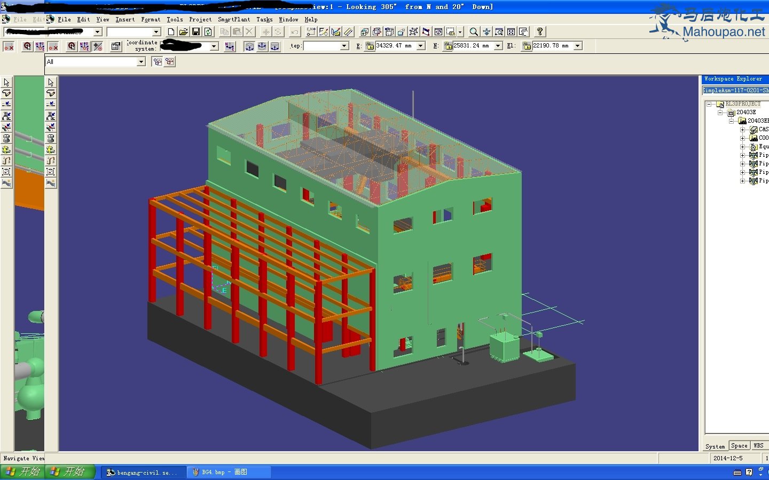Click the Open file folder icon
The width and height of the screenshot is (769, 480).
pyautogui.click(x=183, y=31)
